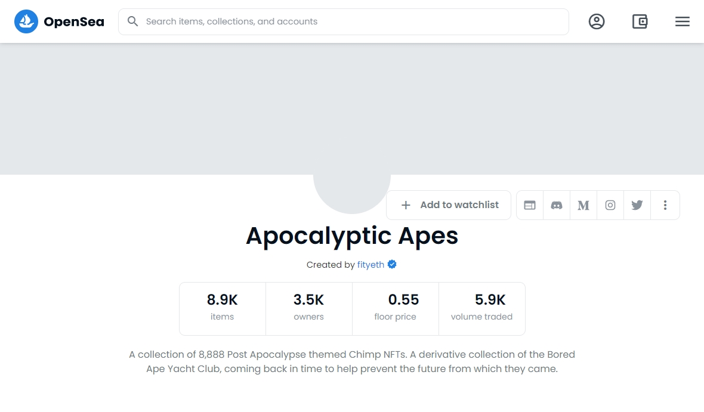This screenshot has width=704, height=412.
Task: Open the wallet icon
Action: point(640,21)
